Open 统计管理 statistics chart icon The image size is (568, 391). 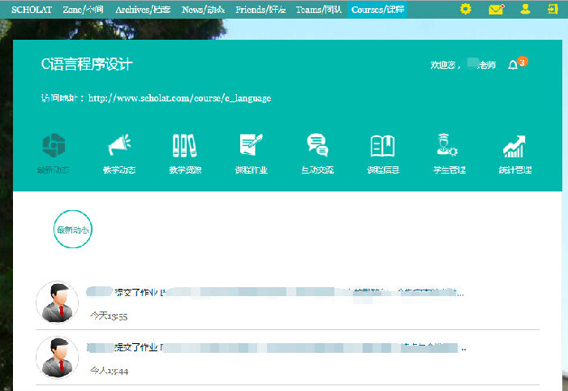click(x=514, y=147)
